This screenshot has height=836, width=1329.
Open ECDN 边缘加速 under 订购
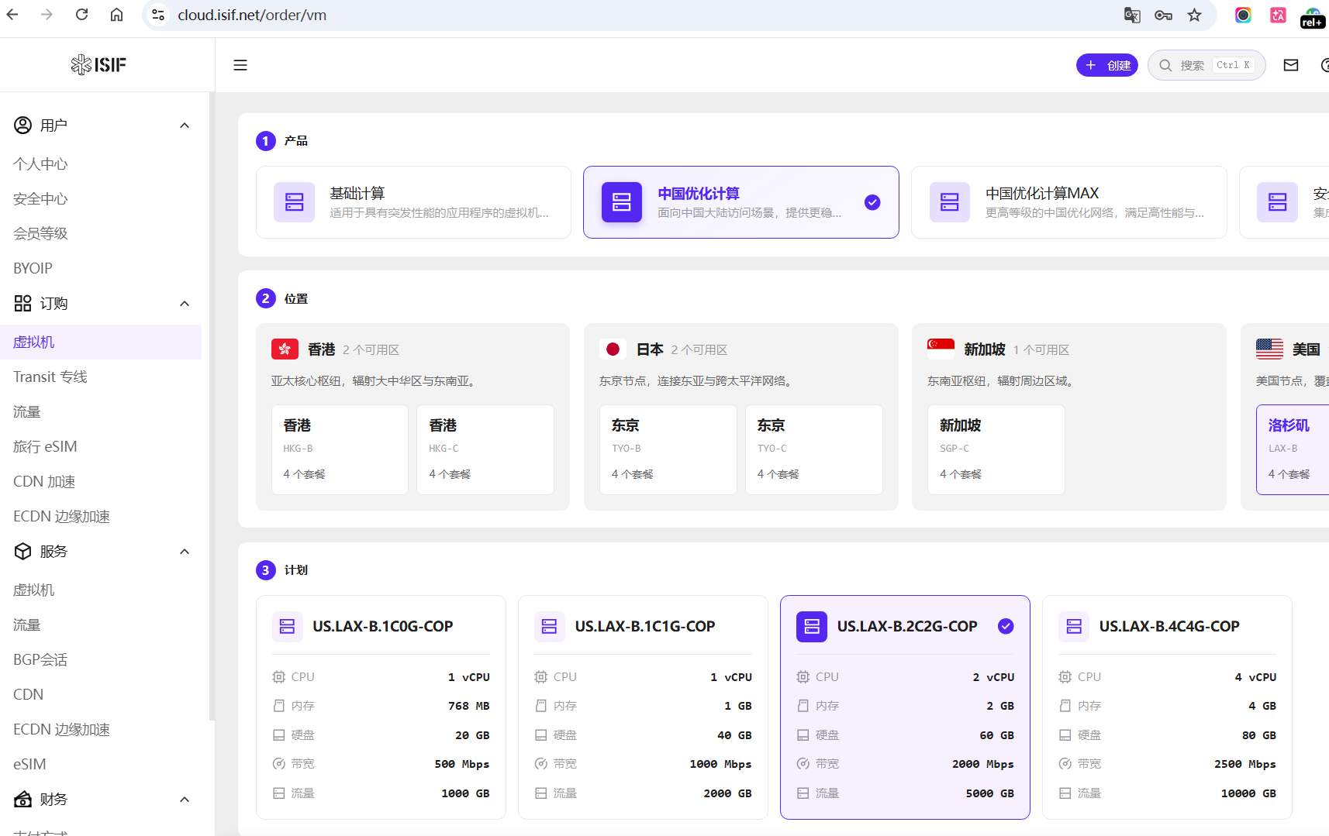(x=61, y=516)
